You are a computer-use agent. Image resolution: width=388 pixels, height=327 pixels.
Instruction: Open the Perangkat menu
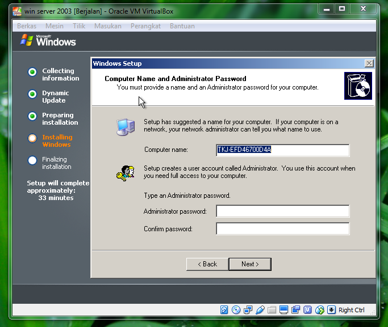146,26
